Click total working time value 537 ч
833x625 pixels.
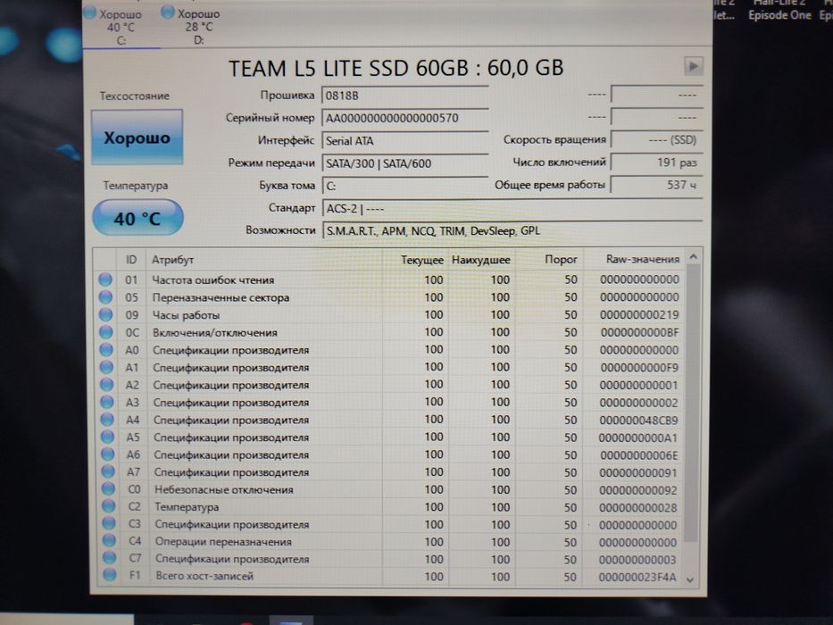click(656, 185)
